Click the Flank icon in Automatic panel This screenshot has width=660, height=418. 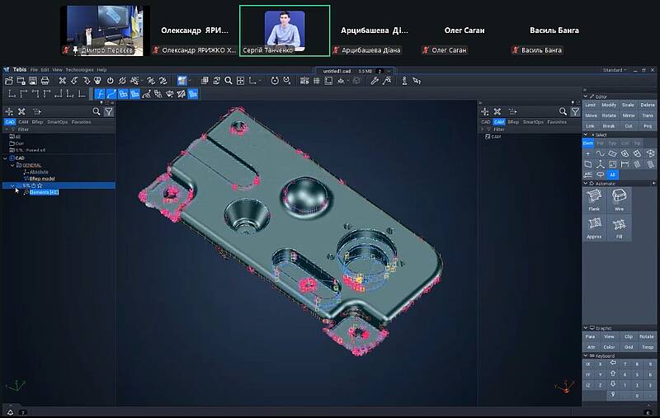(594, 199)
